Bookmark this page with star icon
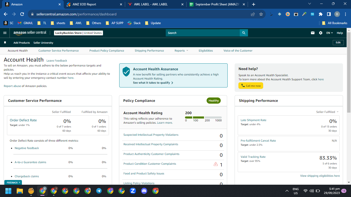This screenshot has height=197, width=351. click(261, 14)
